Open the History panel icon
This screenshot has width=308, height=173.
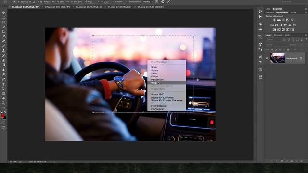(260, 11)
